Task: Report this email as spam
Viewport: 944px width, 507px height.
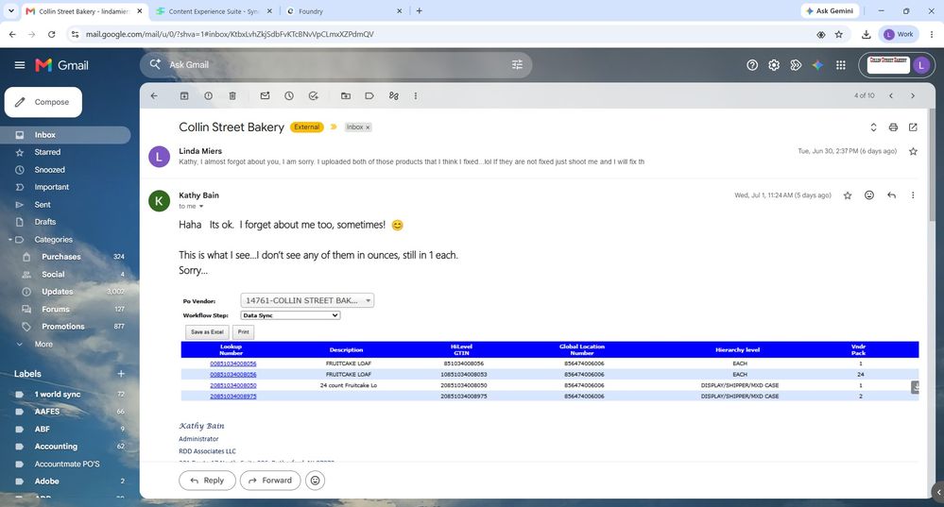Action: click(208, 95)
